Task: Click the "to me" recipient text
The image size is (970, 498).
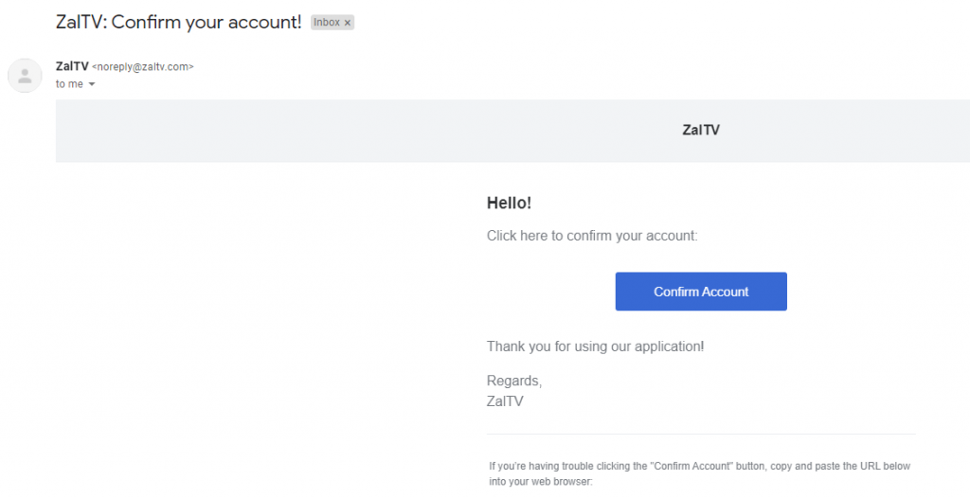Action: click(x=69, y=84)
